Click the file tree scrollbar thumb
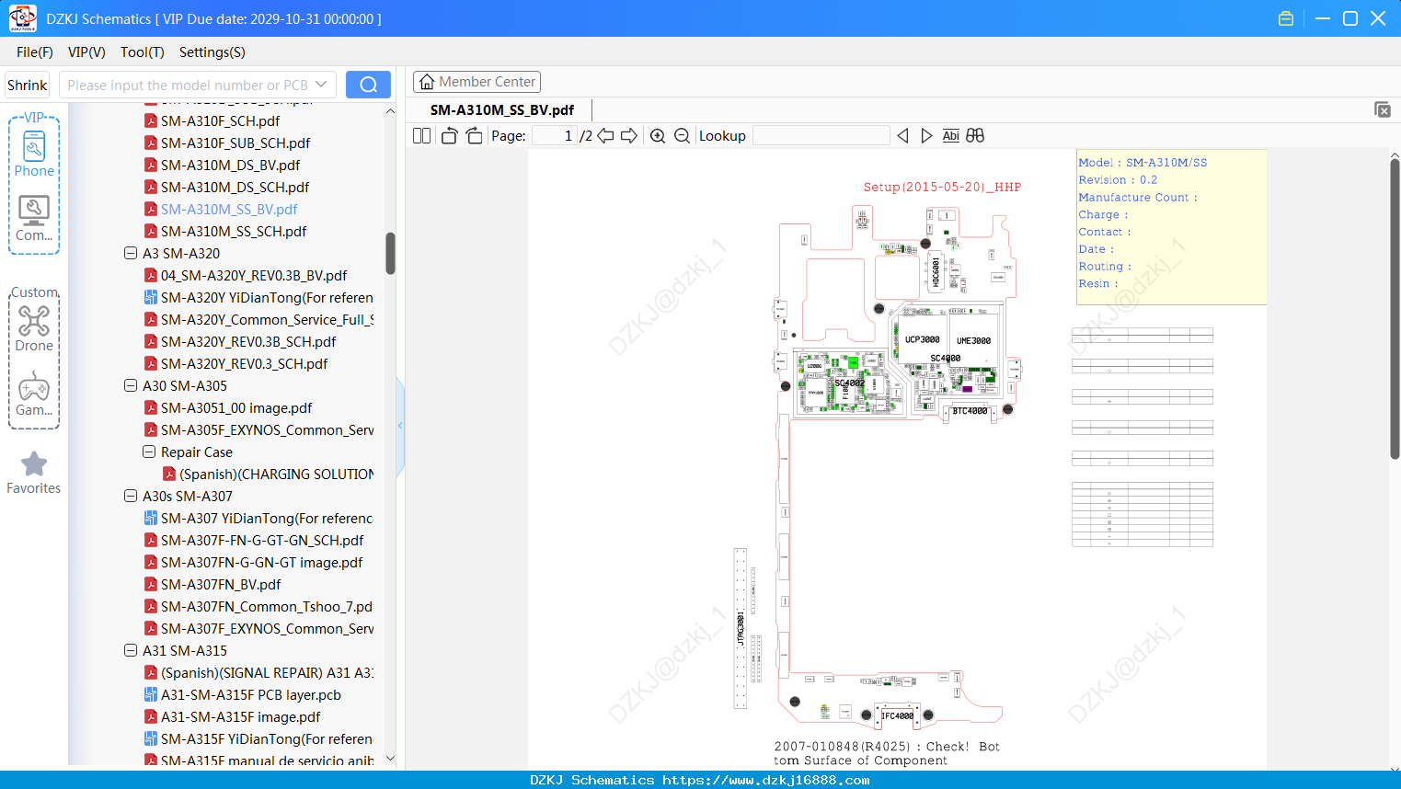This screenshot has height=789, width=1401. pyautogui.click(x=390, y=253)
